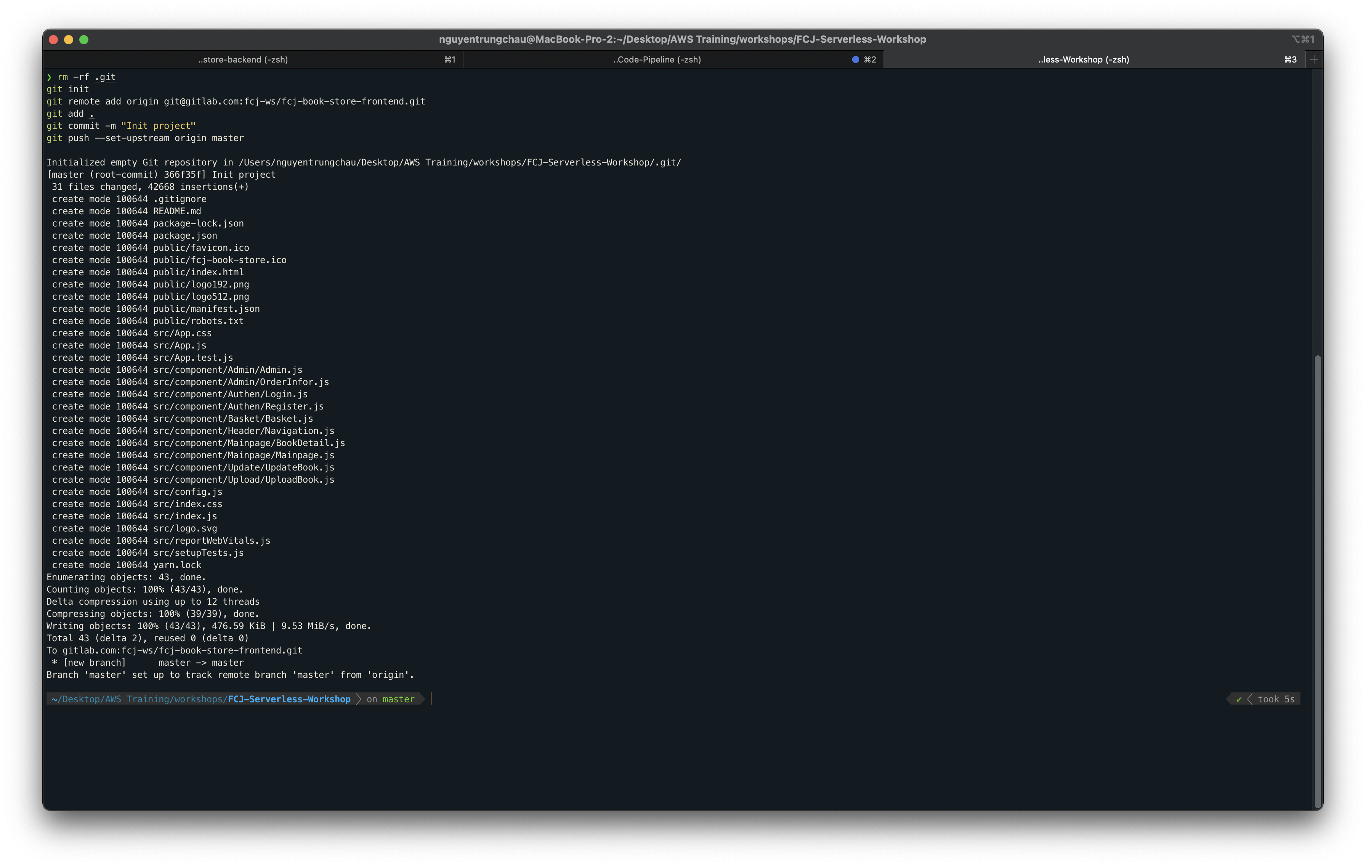Click the 'public/logo192.png' line

[150, 284]
